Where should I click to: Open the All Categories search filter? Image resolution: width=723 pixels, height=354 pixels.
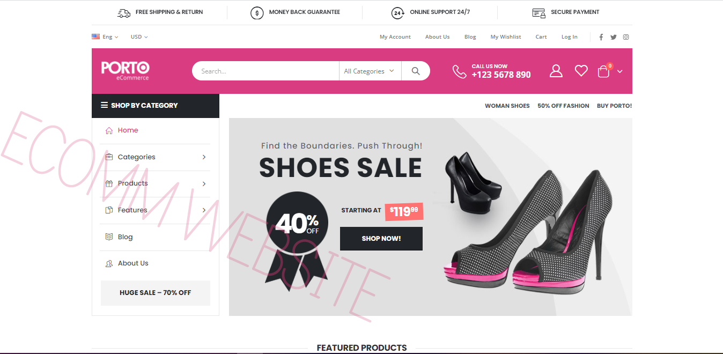click(x=370, y=71)
